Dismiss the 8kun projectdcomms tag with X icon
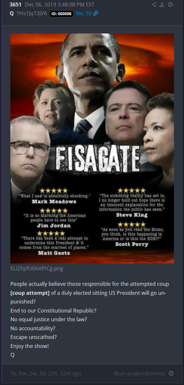 (171, 373)
